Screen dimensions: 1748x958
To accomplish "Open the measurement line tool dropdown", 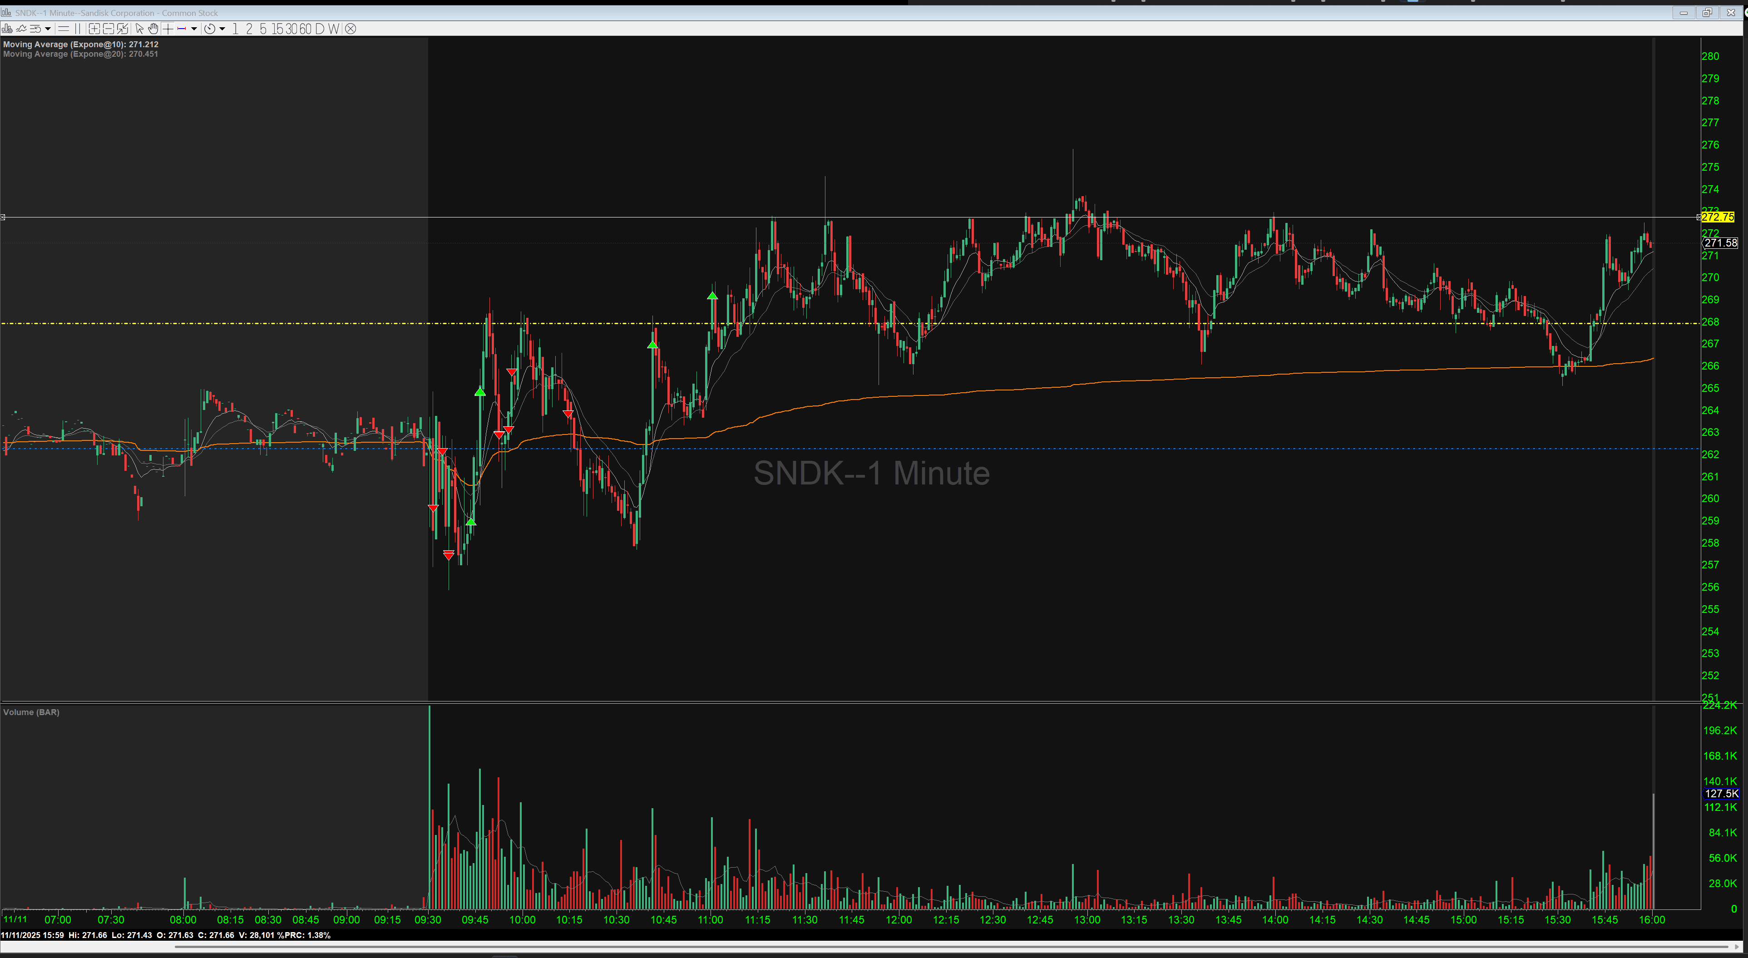I will 194,29.
